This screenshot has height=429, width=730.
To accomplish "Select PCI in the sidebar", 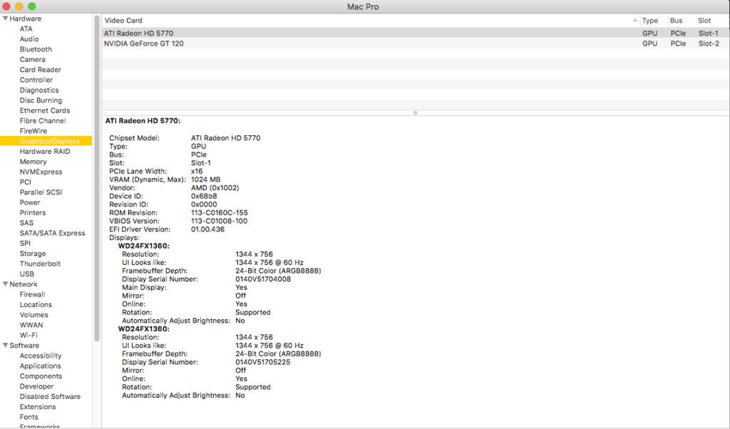I will (x=26, y=182).
